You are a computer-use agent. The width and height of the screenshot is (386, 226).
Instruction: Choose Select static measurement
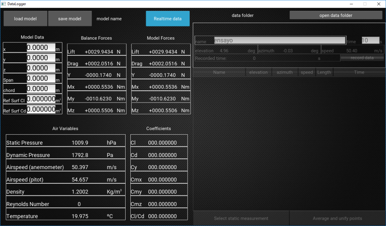point(241,218)
